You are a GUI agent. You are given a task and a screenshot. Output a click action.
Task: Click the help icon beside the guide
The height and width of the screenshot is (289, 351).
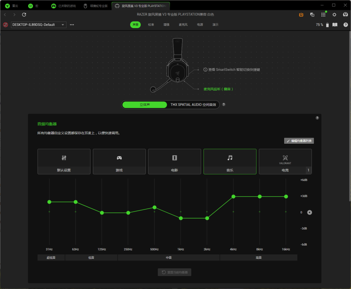[x=346, y=24]
